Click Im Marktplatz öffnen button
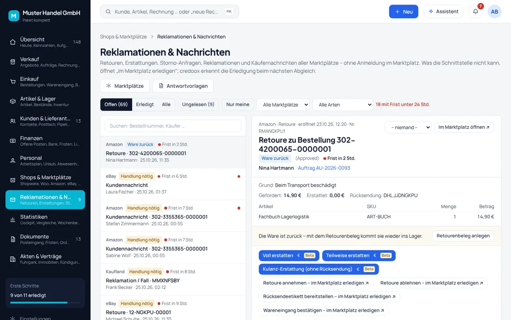 click(x=464, y=127)
